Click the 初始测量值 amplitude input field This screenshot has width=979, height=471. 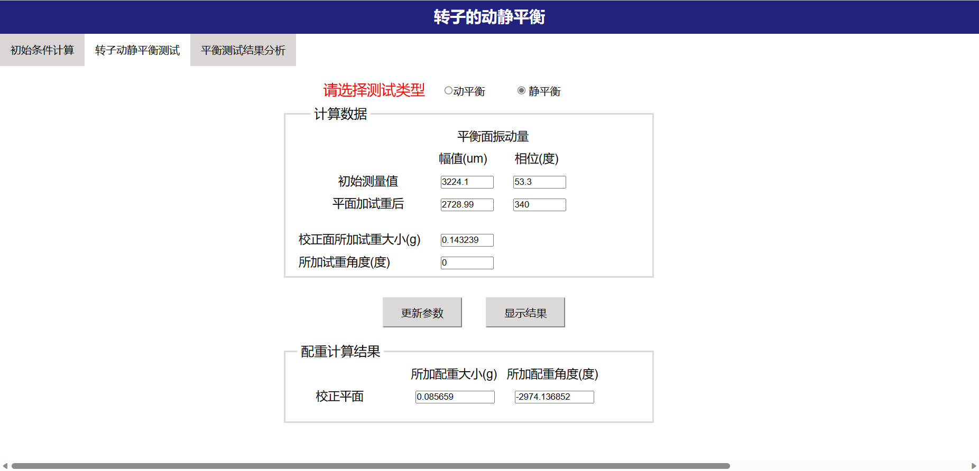click(x=467, y=182)
